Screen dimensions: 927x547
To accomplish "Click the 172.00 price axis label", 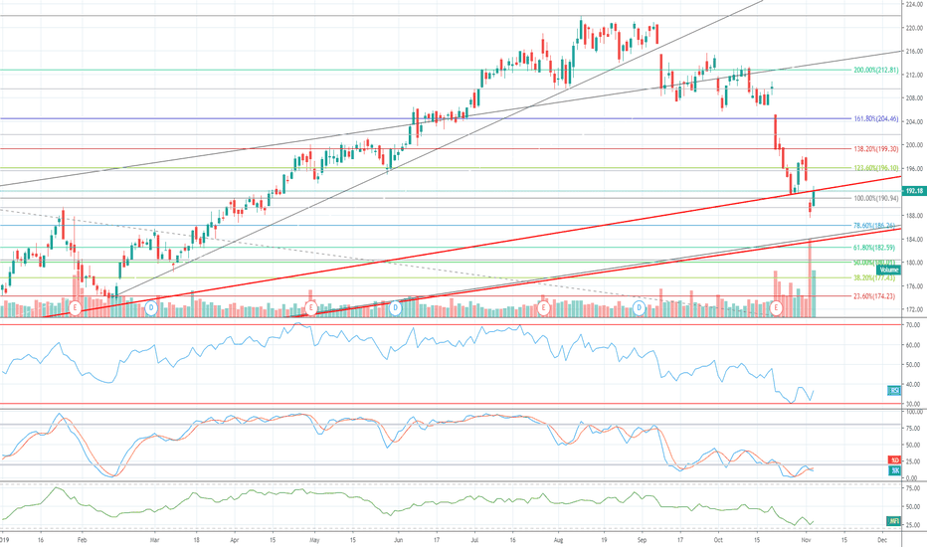I will pyautogui.click(x=915, y=310).
